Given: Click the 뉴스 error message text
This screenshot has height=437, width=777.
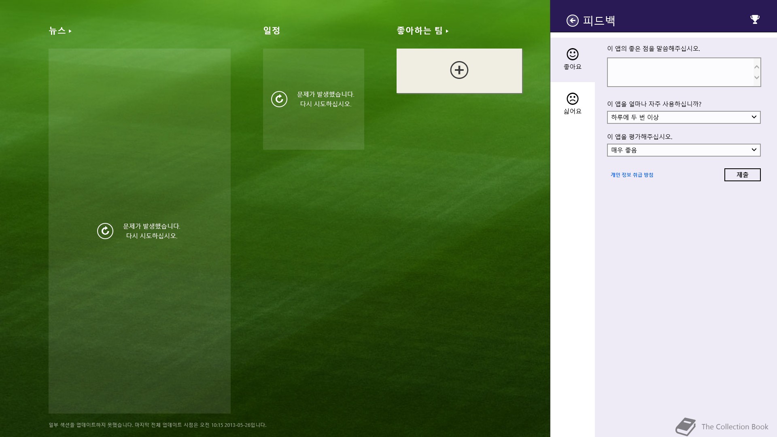Looking at the screenshot, I should click(152, 231).
